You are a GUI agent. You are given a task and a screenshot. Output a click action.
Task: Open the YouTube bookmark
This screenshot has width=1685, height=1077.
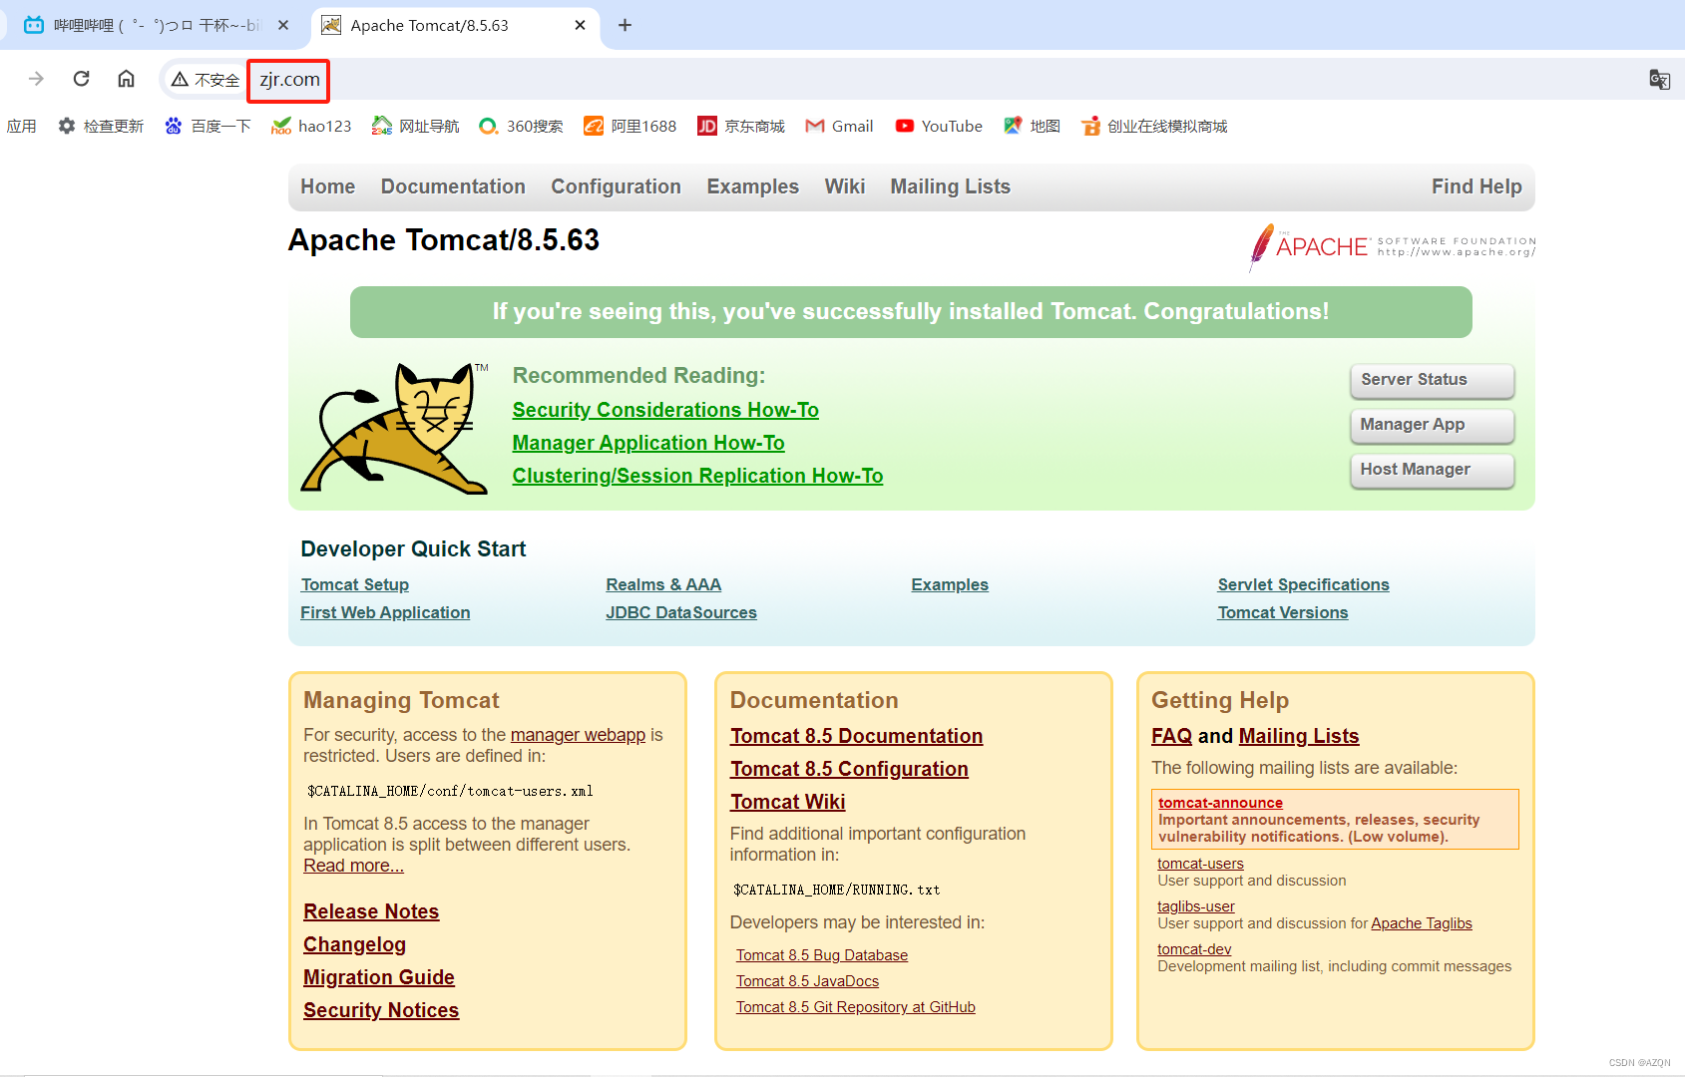click(x=939, y=126)
